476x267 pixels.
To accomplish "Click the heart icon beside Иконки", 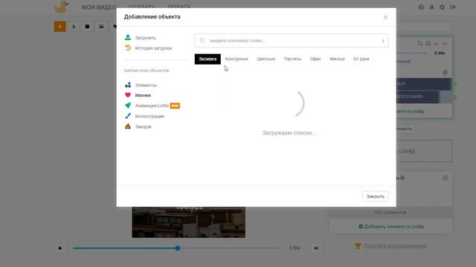I will [x=128, y=95].
